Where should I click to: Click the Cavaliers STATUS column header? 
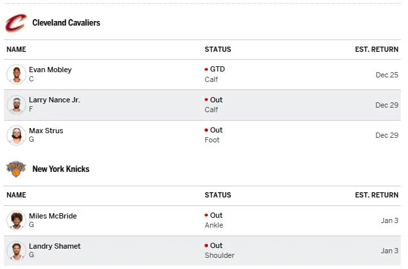[x=218, y=49]
